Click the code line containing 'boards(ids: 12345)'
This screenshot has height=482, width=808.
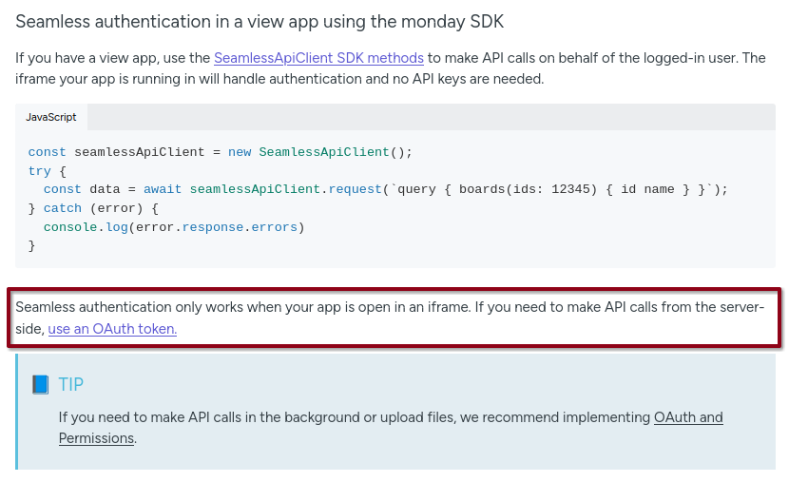coord(385,189)
